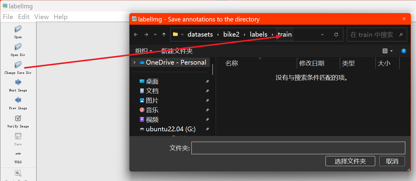This screenshot has width=416, height=181.
Task: Open an image using the Open icon
Action: (18, 29)
